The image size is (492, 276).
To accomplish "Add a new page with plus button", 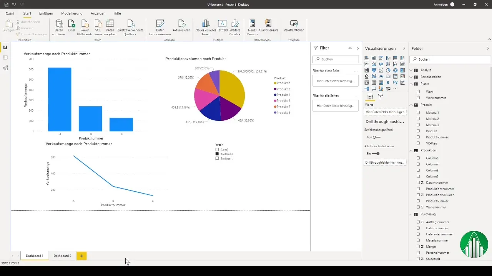I will pyautogui.click(x=81, y=256).
